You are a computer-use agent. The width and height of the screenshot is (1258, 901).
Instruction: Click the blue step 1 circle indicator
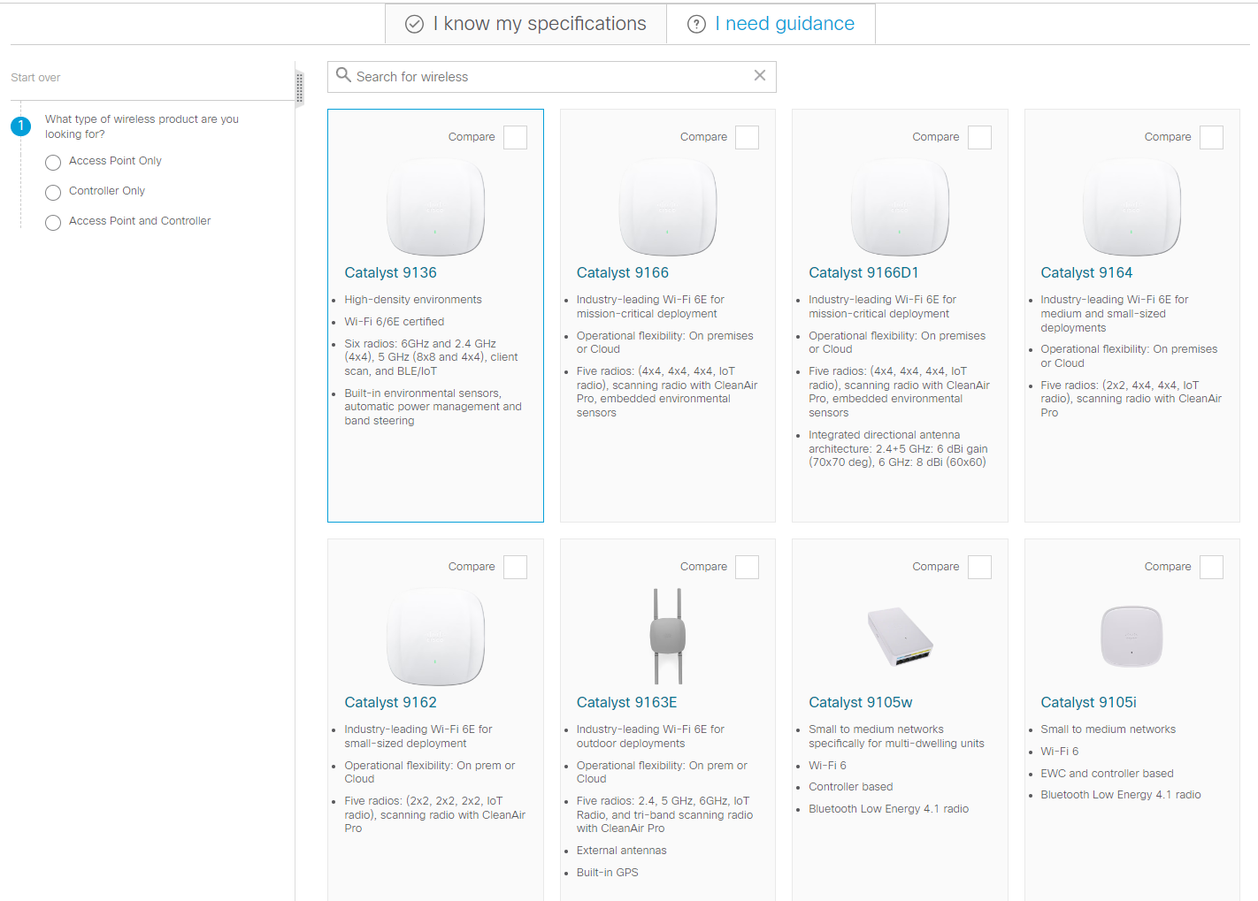(x=20, y=126)
